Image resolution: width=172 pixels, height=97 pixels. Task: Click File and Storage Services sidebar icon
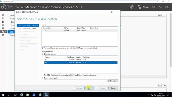click(3, 32)
